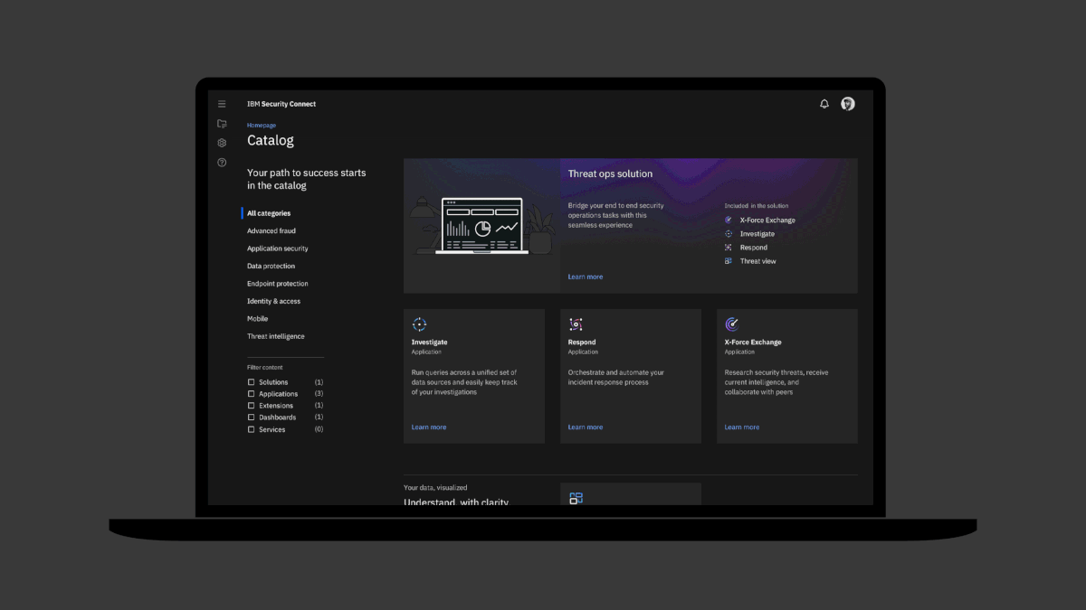This screenshot has height=610, width=1086.
Task: Click the X-Force Exchange card icon
Action: point(732,324)
